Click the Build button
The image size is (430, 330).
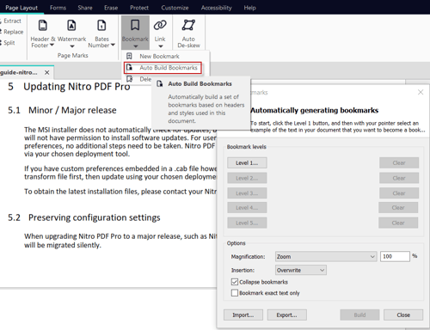click(359, 315)
